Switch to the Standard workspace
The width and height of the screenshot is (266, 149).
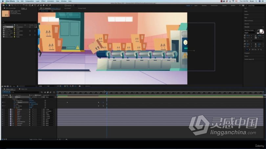(x=204, y=6)
